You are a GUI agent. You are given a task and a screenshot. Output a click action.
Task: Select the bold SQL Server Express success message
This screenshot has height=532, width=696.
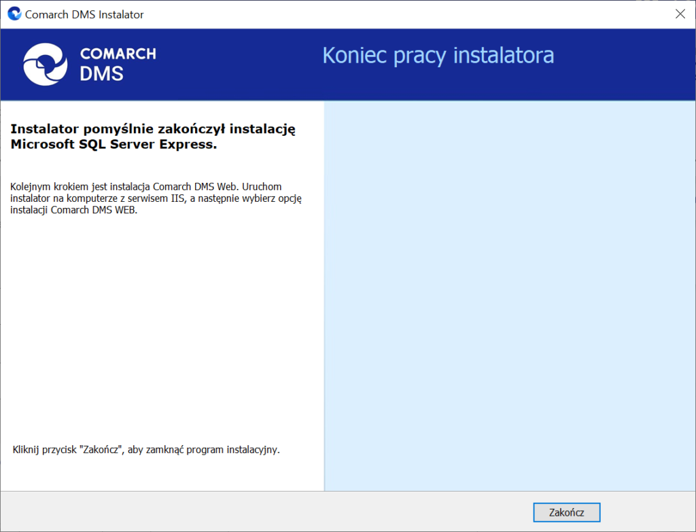(152, 136)
